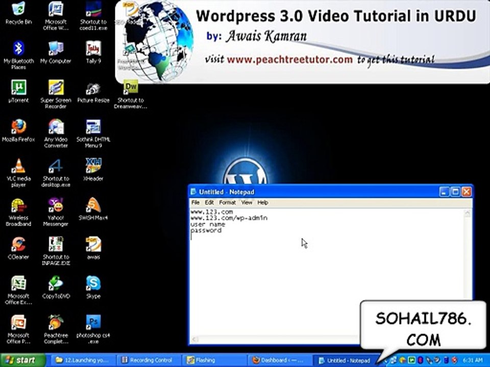Select the Picture Resize icon
490x367 pixels.
(93, 91)
